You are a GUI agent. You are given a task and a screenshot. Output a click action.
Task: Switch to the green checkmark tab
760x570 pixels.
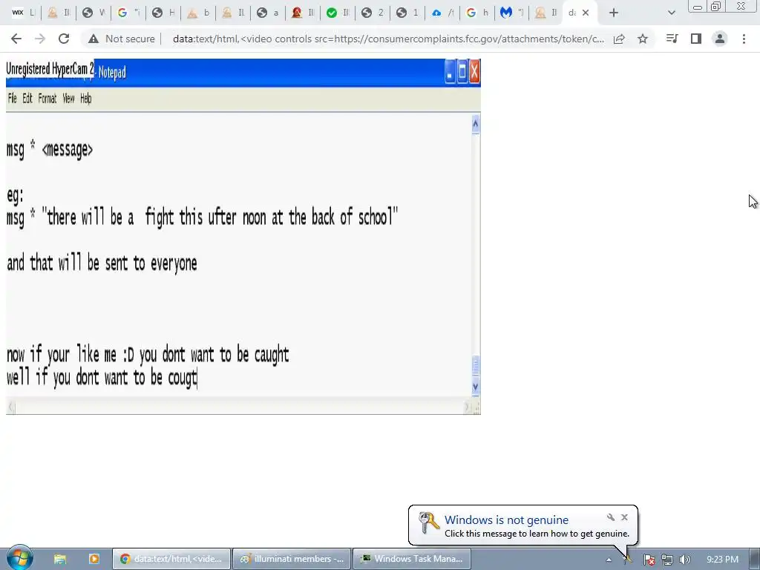coord(338,13)
